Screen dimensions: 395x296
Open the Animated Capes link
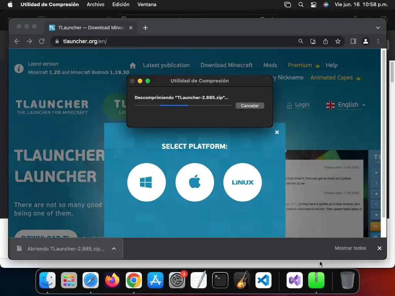tap(336, 77)
